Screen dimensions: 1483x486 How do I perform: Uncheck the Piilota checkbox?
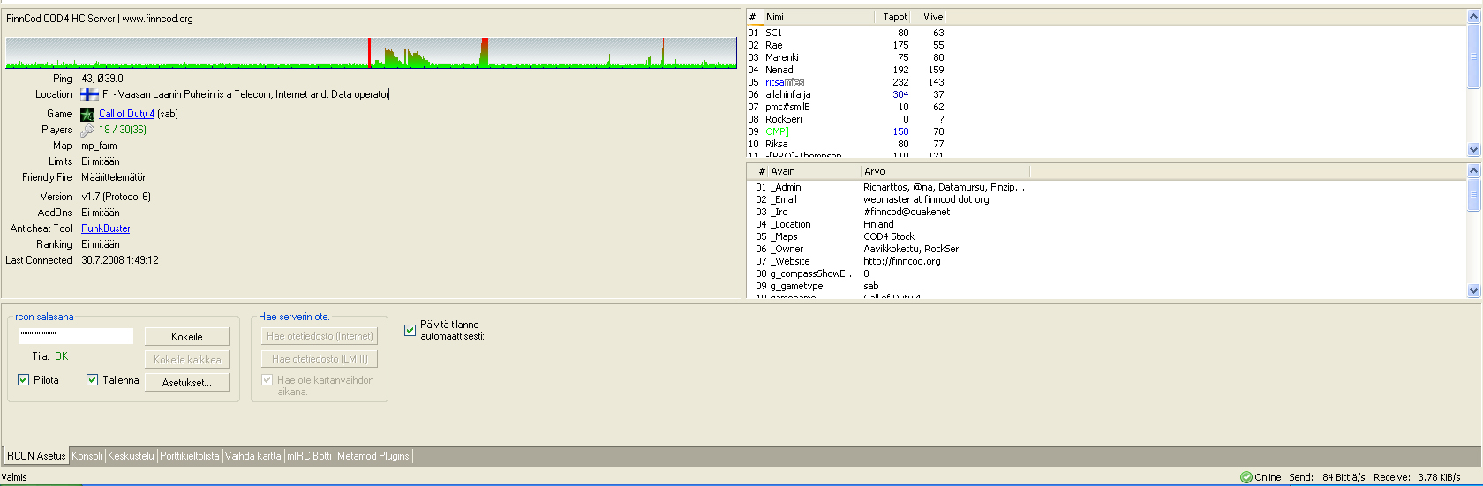click(x=24, y=380)
